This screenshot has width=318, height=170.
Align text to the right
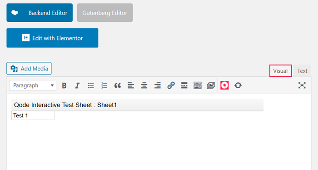click(x=158, y=85)
